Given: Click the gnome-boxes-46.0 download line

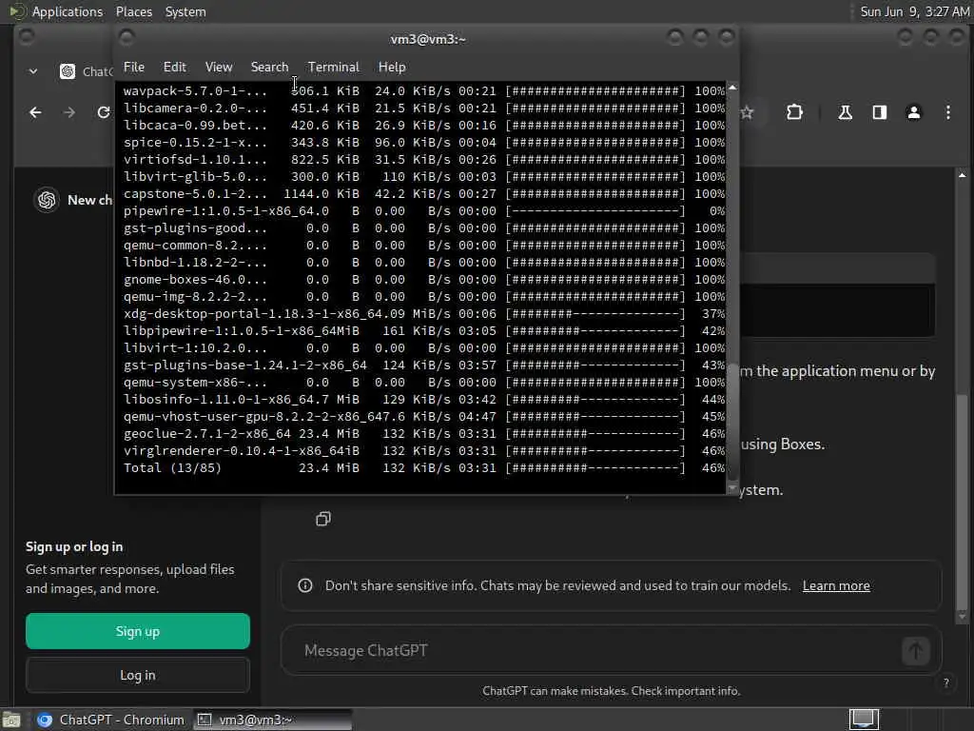Looking at the screenshot, I should coord(423,280).
